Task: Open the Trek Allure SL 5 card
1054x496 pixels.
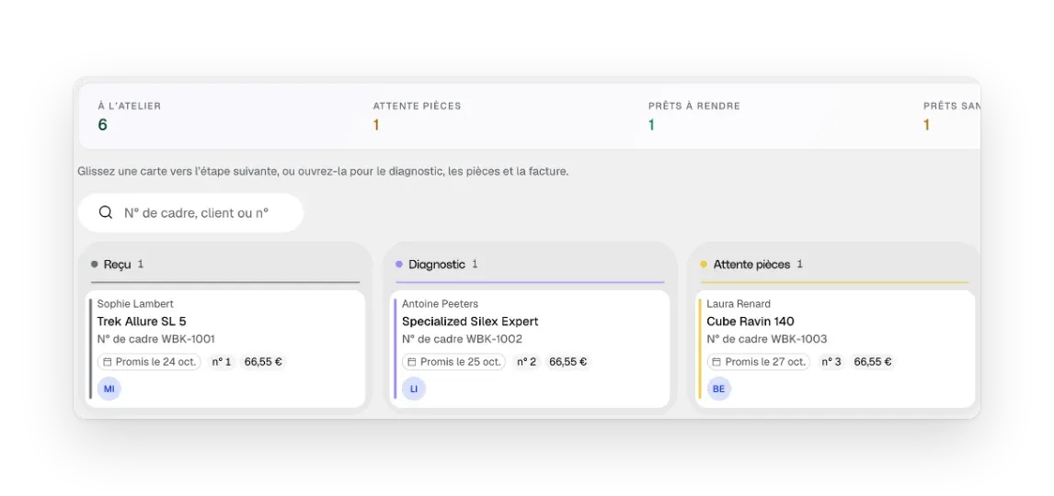Action: click(225, 348)
